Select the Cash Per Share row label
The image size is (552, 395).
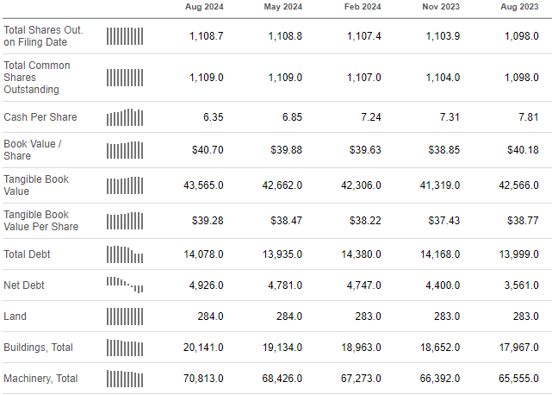point(40,117)
